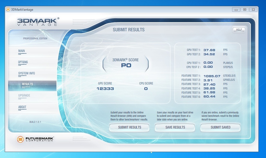
Task: Click the Submit Results page heading
Action: tap(129, 30)
